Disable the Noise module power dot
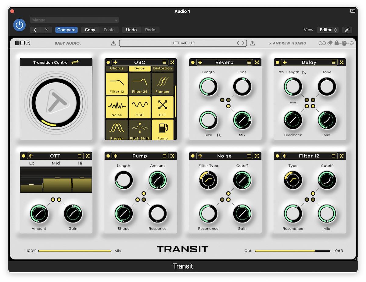The width and height of the screenshot is (366, 282). click(193, 156)
